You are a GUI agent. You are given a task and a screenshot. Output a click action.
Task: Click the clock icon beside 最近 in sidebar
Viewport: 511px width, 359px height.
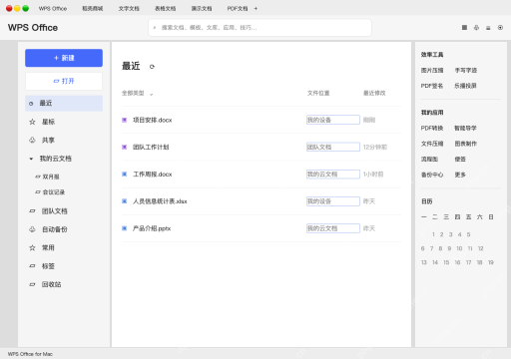pyautogui.click(x=31, y=104)
